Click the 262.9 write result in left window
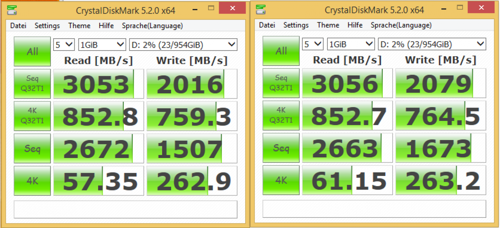Image resolution: width=500 pixels, height=228 pixels. tap(192, 181)
